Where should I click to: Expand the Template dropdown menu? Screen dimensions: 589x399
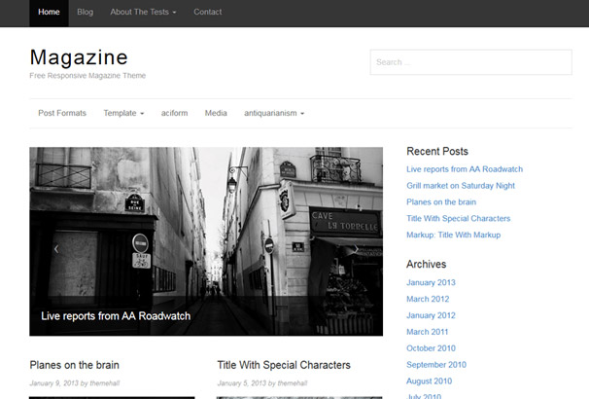pyautogui.click(x=123, y=113)
